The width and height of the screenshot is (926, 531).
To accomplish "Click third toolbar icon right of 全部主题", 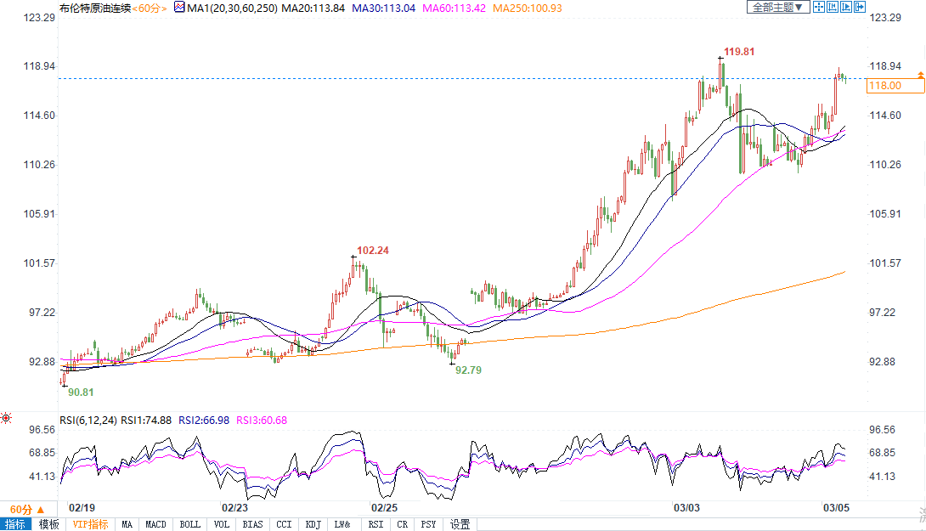I will tap(846, 8).
